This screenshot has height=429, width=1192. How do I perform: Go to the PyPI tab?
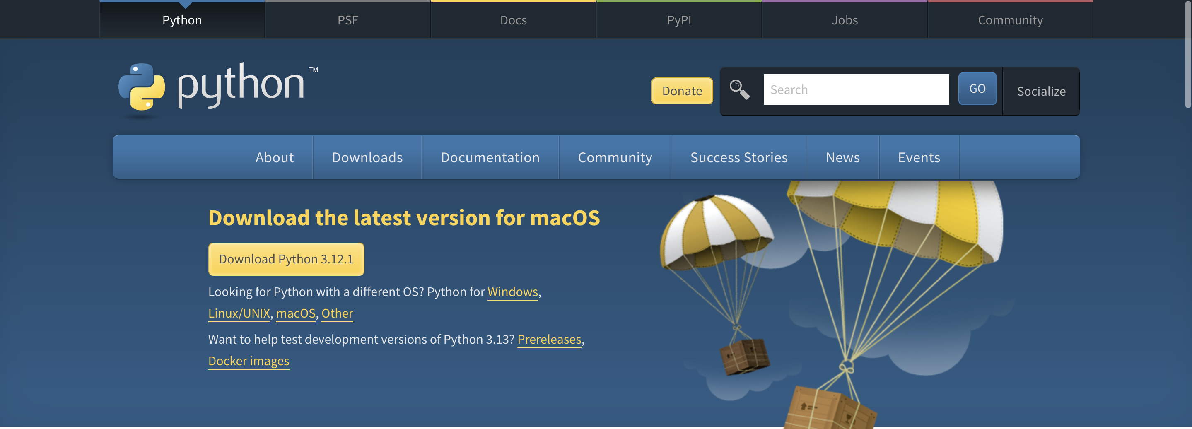click(x=679, y=20)
